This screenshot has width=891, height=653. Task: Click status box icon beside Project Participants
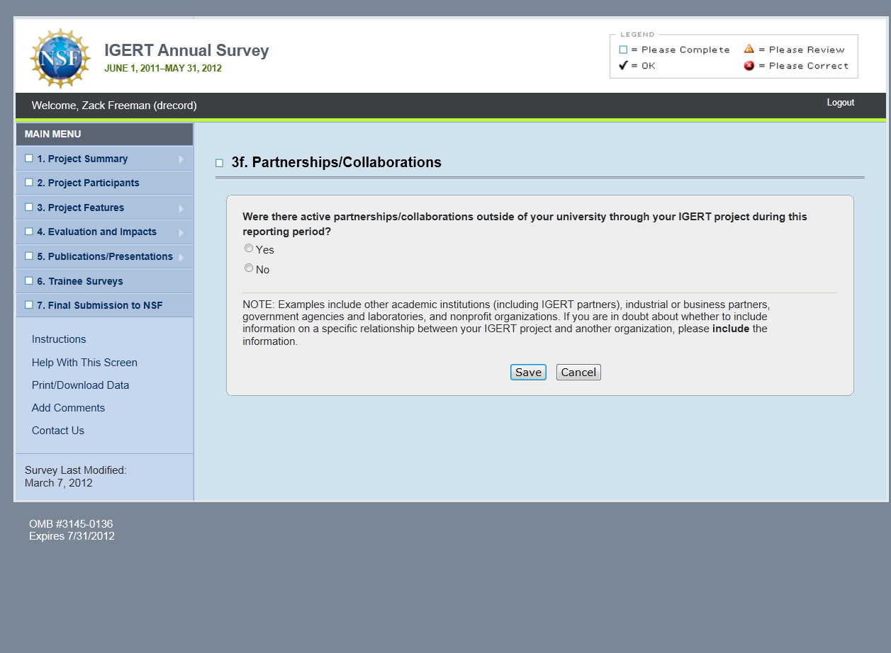tap(29, 183)
